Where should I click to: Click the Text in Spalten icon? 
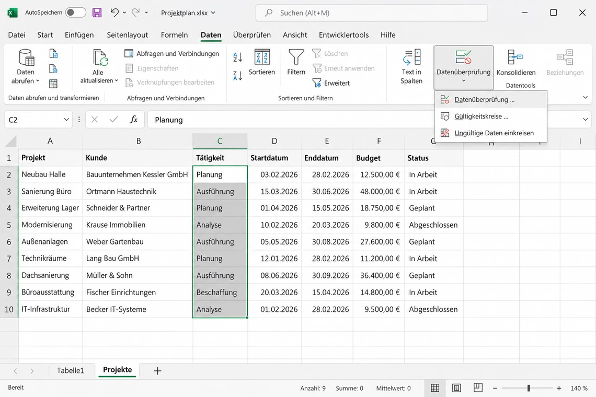(411, 57)
